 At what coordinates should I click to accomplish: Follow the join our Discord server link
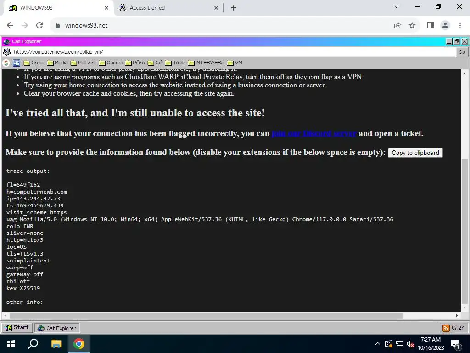point(314,133)
